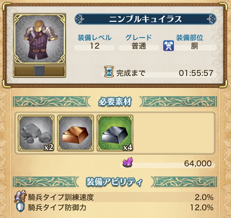
Task: Tap the 必要素材 section header
Action: click(x=115, y=102)
